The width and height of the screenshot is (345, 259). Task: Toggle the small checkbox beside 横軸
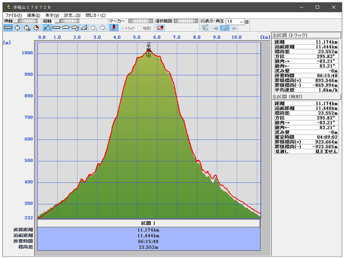[15, 21]
